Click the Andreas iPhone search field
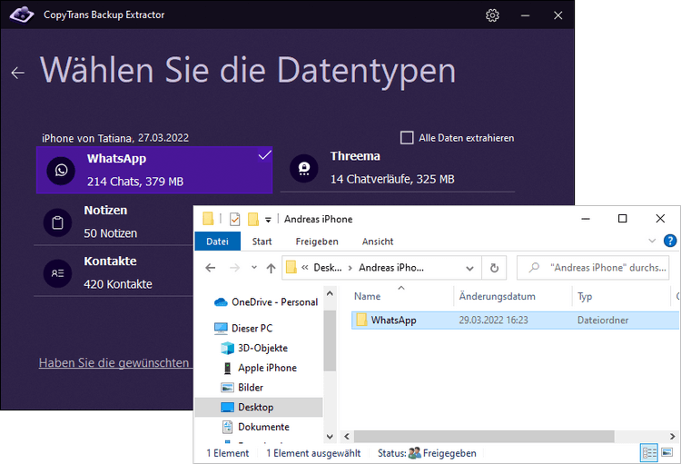 (593, 268)
